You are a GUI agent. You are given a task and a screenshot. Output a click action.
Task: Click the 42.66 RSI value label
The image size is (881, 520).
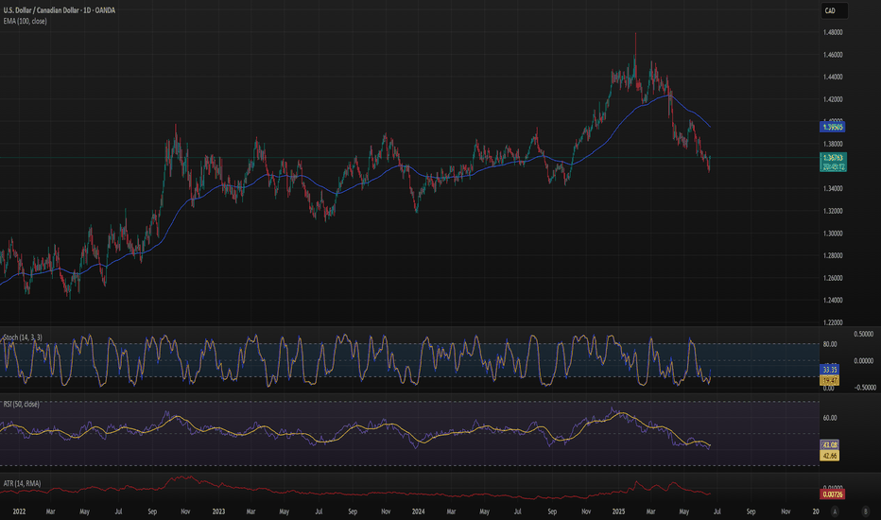click(x=830, y=456)
